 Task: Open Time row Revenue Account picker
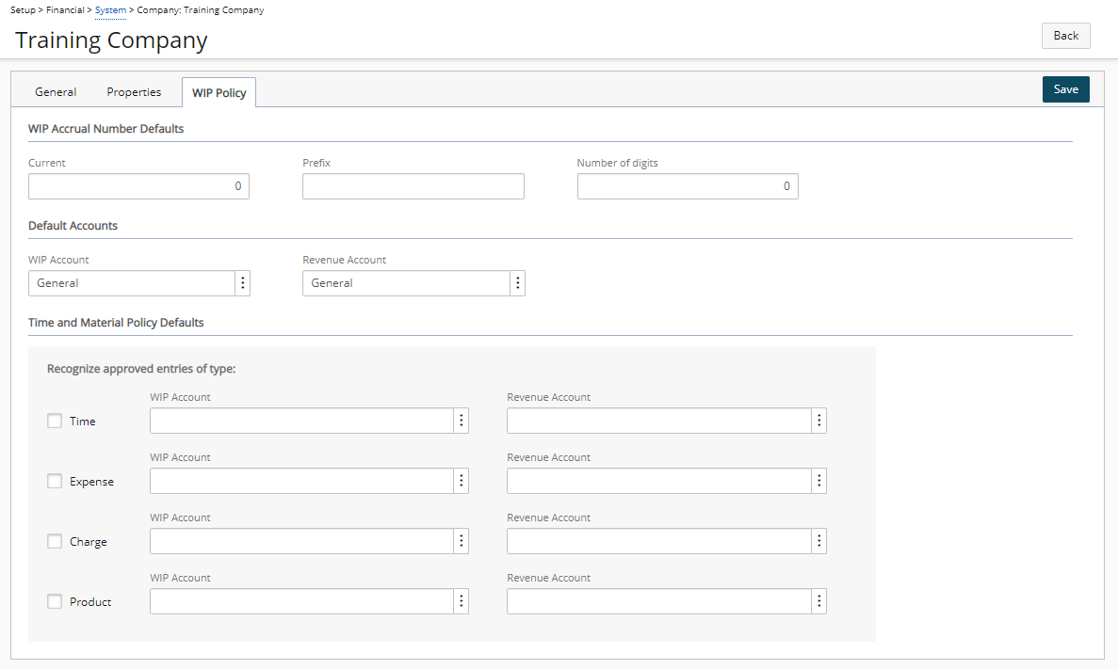pos(819,421)
